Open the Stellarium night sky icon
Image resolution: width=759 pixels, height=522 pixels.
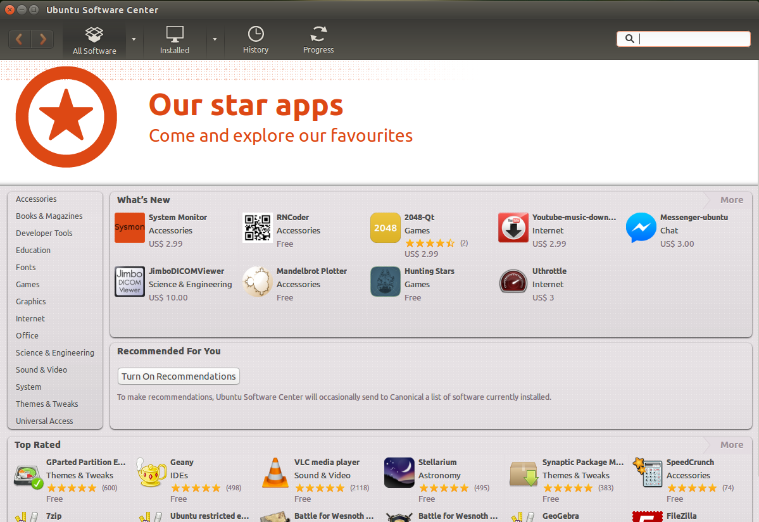pos(399,472)
